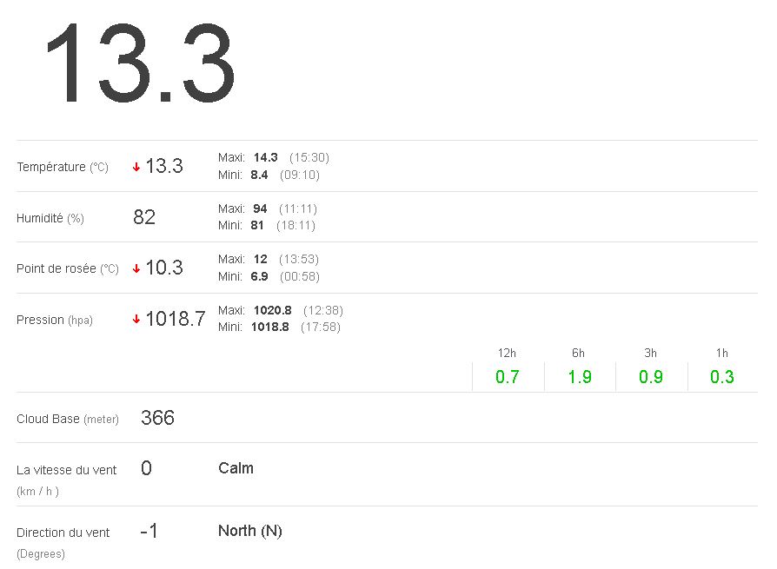Screen dimensions: 777x569
Task: Click the red down arrow beside Température value
Action: (136, 167)
